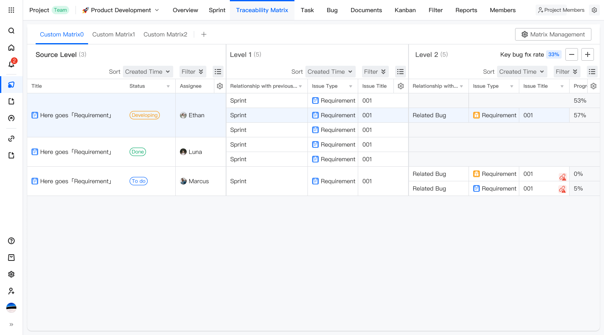Select the highlighted project icon in sidebar

11,85
